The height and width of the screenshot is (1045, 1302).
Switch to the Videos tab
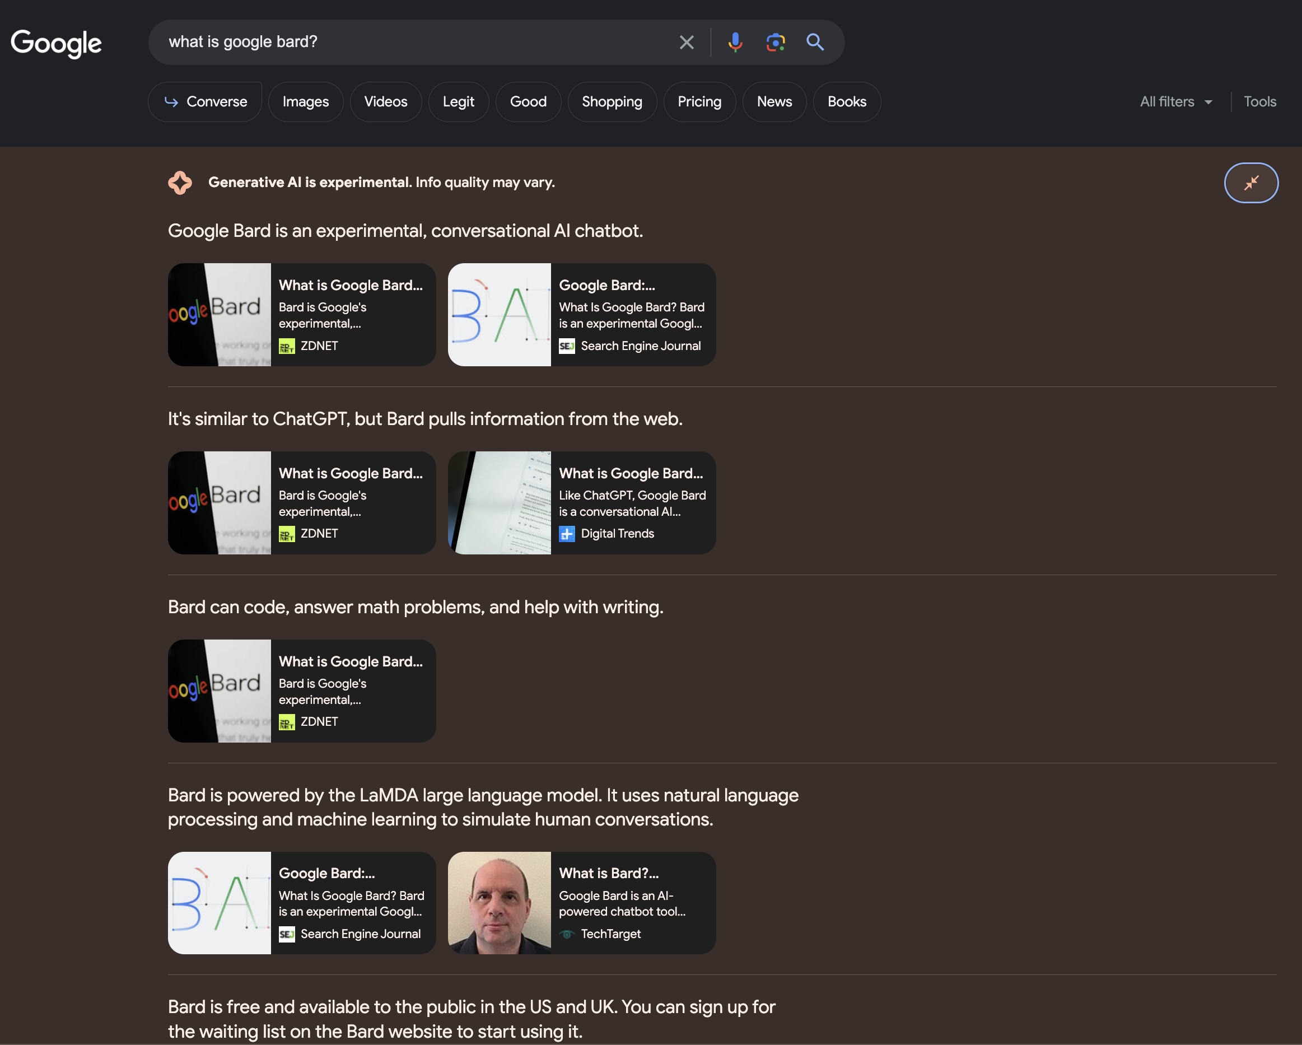coord(385,101)
